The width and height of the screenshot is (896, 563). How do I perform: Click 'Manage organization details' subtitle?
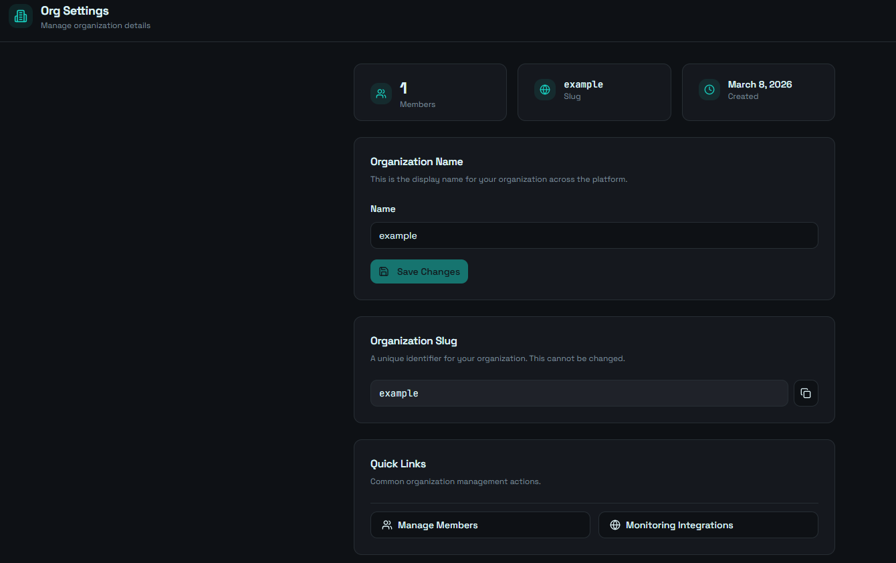(x=96, y=25)
